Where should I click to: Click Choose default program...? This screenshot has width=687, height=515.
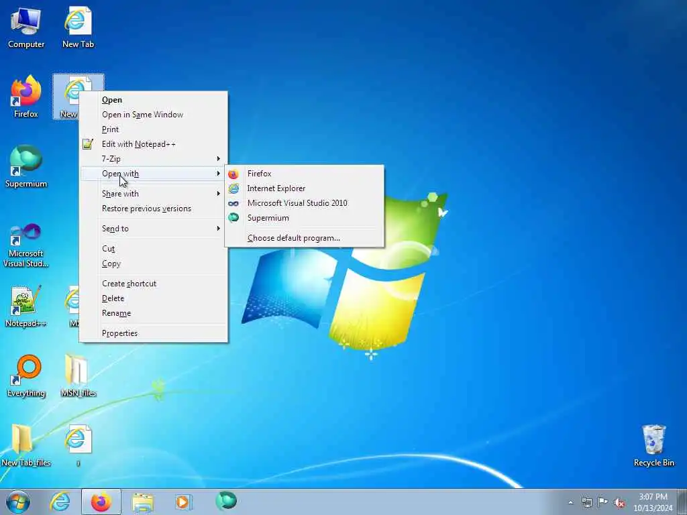305,238
